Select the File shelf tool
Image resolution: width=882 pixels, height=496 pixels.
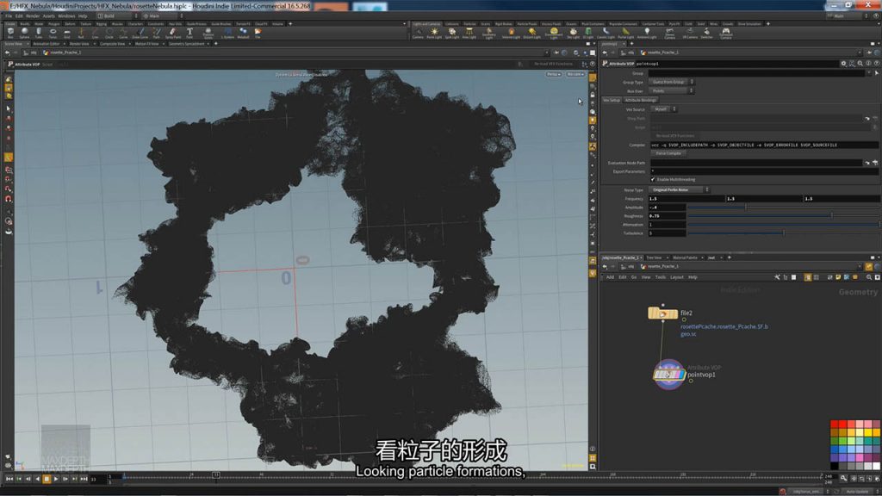tap(258, 34)
